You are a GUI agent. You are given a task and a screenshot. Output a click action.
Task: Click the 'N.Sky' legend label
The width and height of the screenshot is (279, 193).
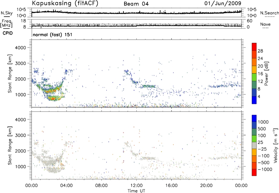pyautogui.click(x=7, y=13)
